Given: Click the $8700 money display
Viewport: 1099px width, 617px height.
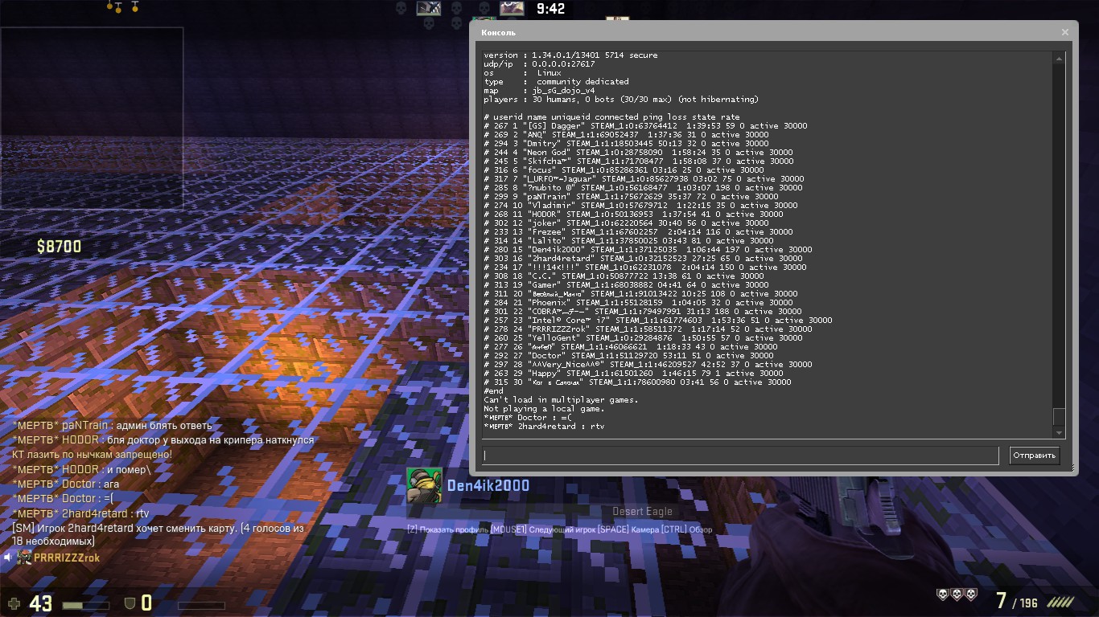Looking at the screenshot, I should pos(59,247).
